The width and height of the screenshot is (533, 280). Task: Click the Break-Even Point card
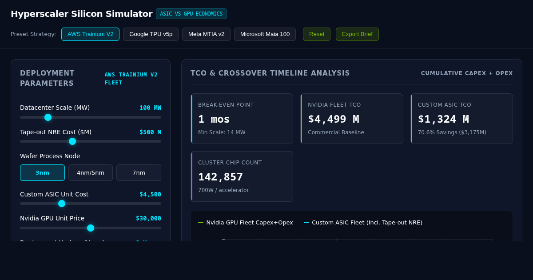242,119
